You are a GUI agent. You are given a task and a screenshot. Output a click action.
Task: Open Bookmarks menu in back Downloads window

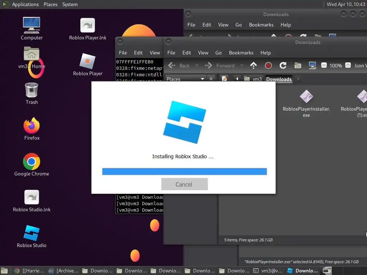click(261, 25)
